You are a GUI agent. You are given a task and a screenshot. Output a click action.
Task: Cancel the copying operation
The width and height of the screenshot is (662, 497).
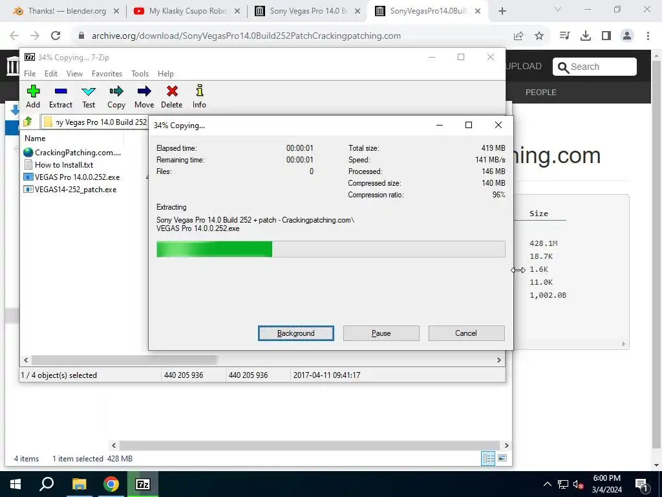pos(466,333)
